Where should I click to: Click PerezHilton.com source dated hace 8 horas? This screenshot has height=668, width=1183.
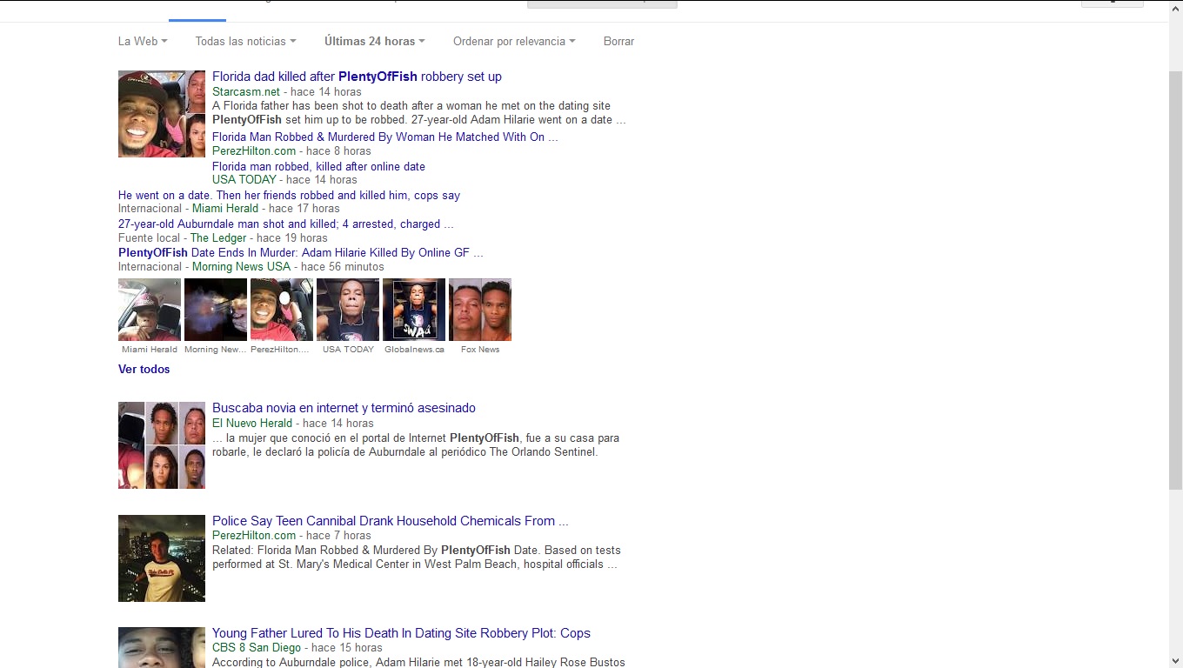(254, 150)
